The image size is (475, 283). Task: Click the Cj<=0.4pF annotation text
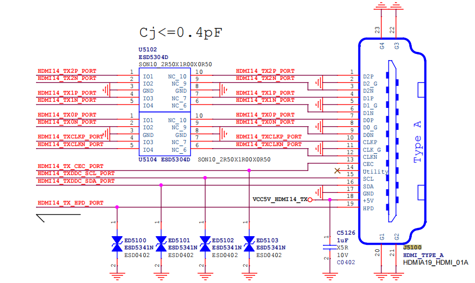pyautogui.click(x=181, y=33)
